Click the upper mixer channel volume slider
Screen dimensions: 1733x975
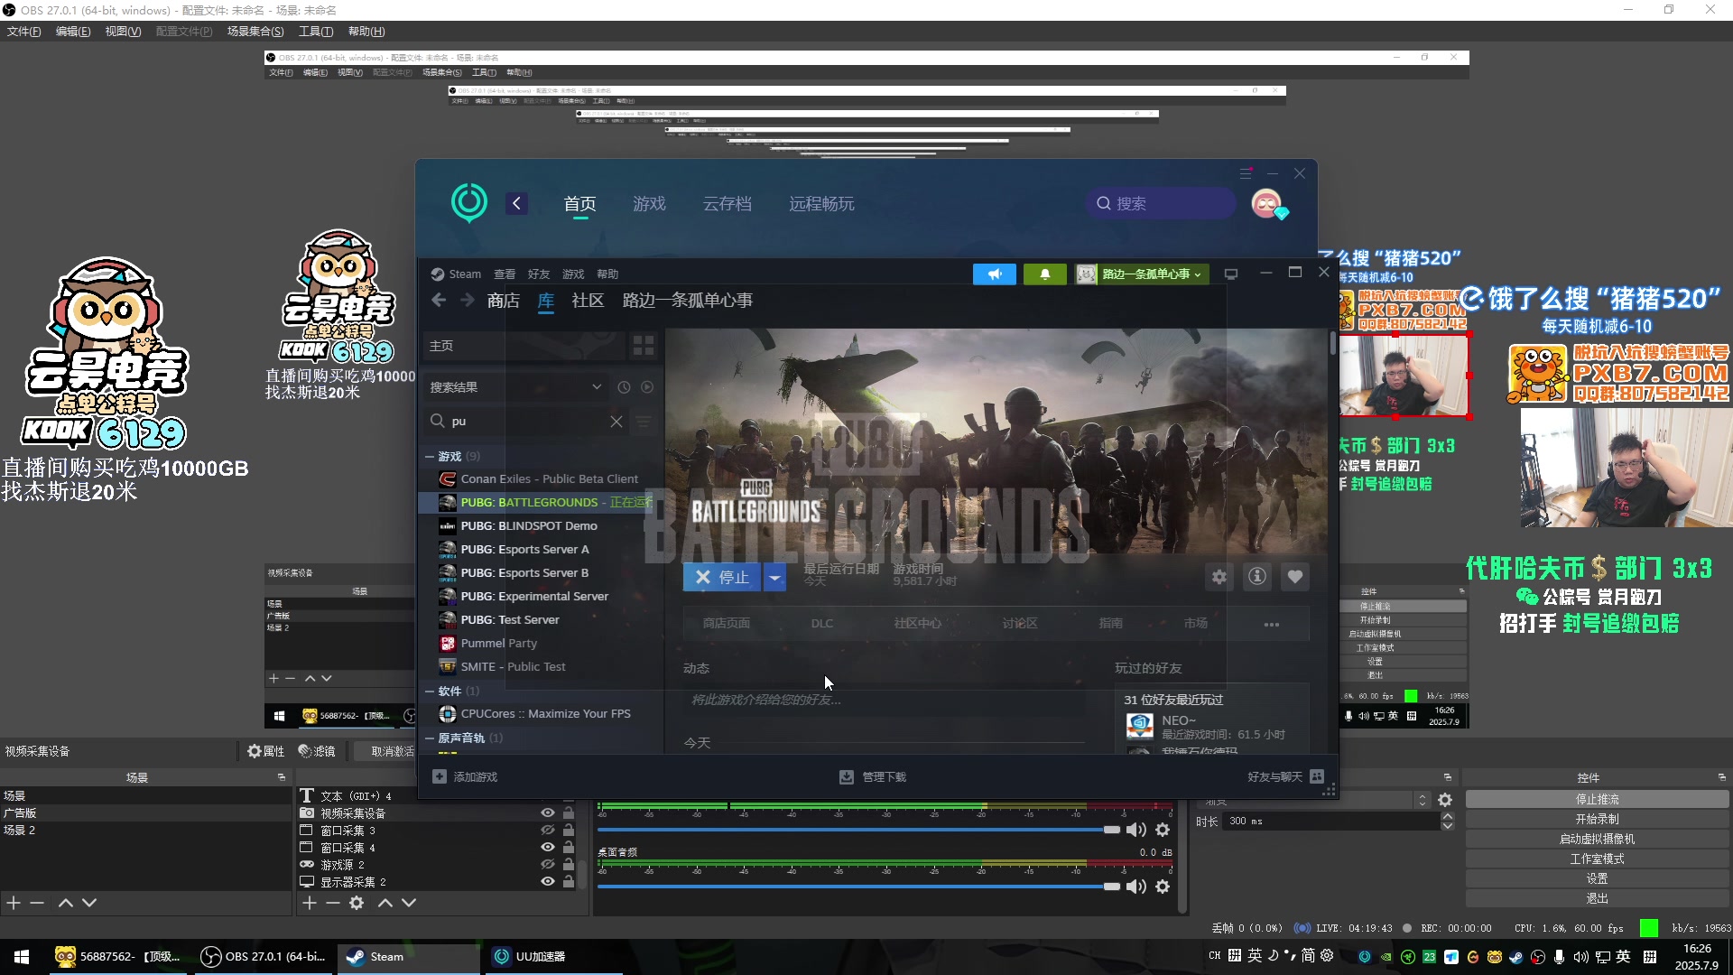pyautogui.click(x=858, y=830)
